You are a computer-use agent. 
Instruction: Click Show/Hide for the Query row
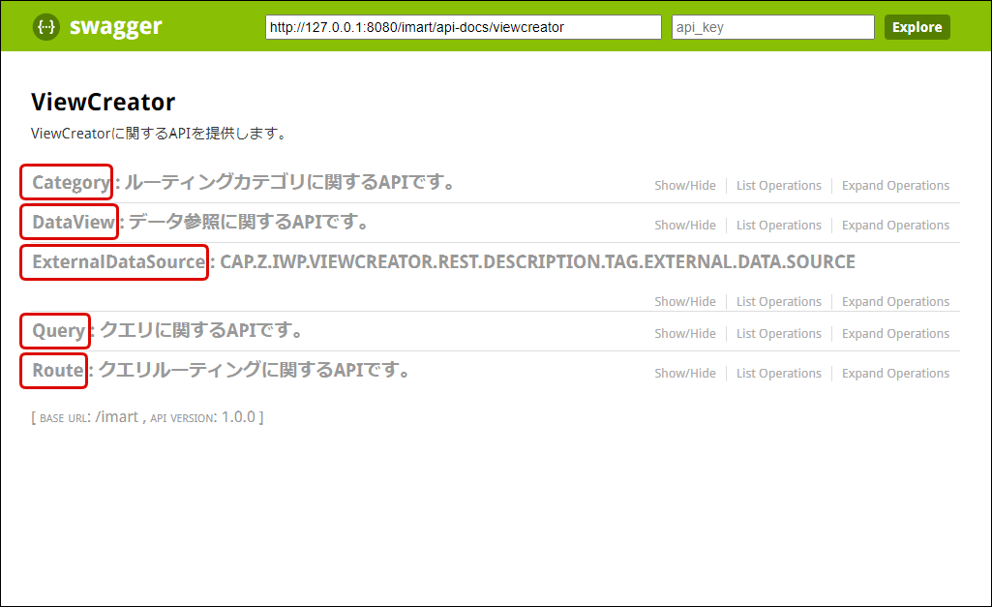[685, 334]
